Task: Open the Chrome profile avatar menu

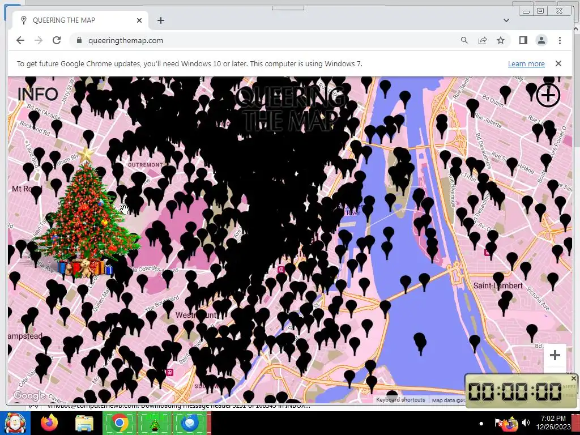Action: [x=541, y=40]
